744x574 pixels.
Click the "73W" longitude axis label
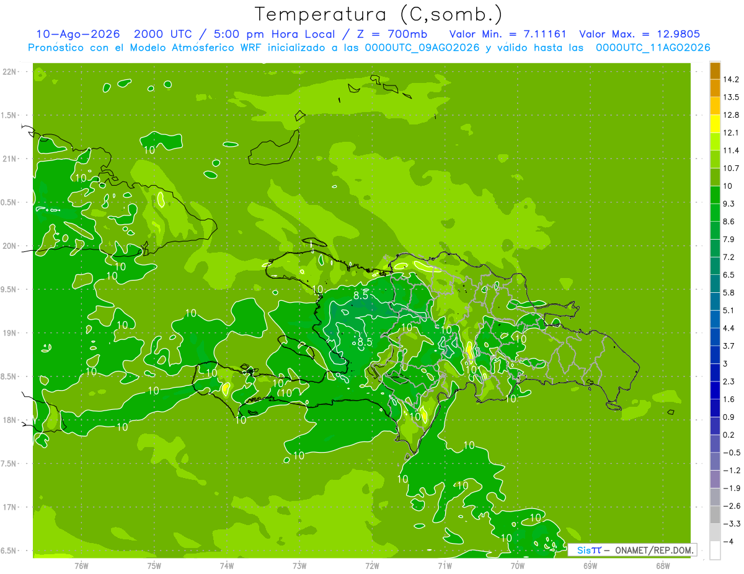click(x=299, y=566)
